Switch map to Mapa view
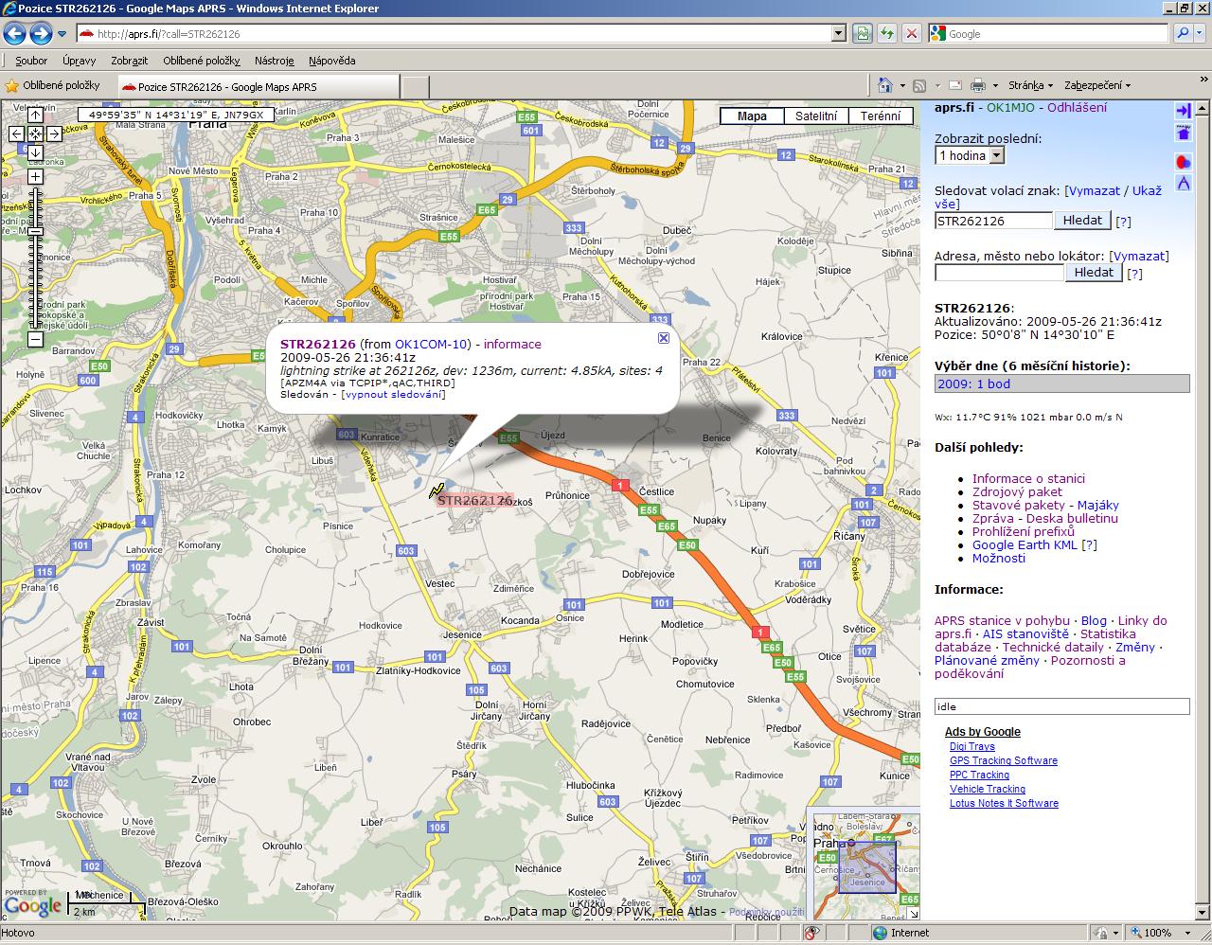 [753, 116]
